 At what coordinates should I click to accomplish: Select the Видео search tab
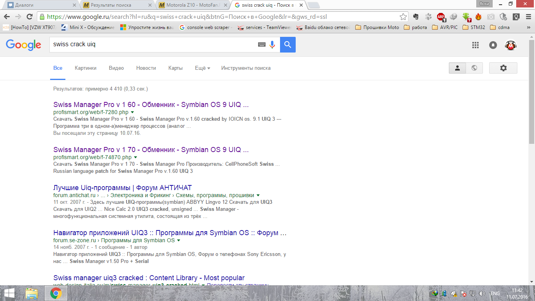[116, 68]
